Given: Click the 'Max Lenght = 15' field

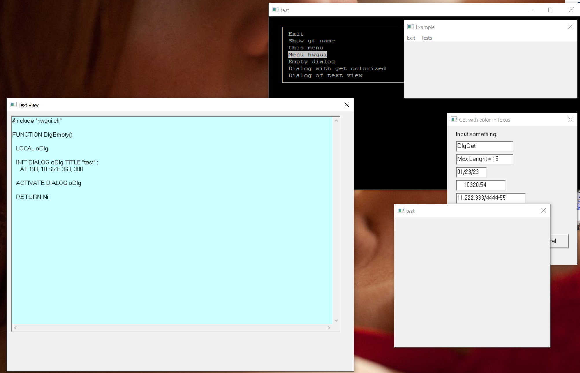Looking at the screenshot, I should [484, 159].
